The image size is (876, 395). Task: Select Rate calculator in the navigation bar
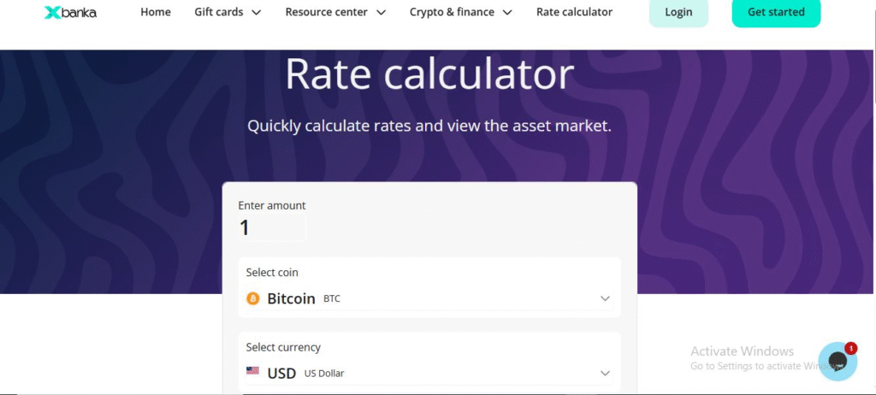coord(574,12)
